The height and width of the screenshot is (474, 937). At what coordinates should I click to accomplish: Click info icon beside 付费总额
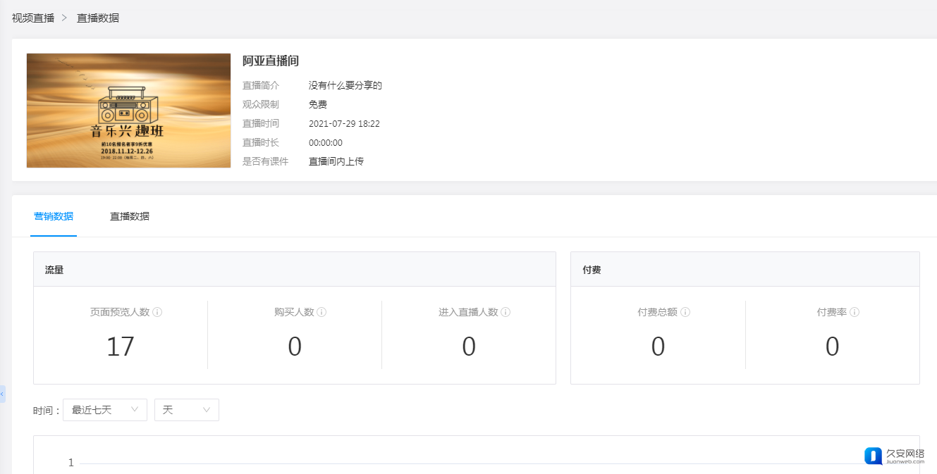click(x=685, y=312)
